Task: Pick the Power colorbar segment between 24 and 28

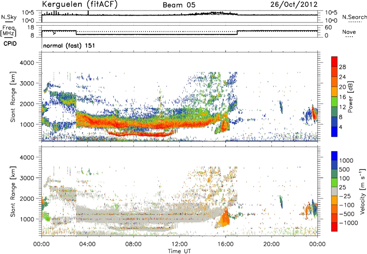Action: tap(334, 72)
